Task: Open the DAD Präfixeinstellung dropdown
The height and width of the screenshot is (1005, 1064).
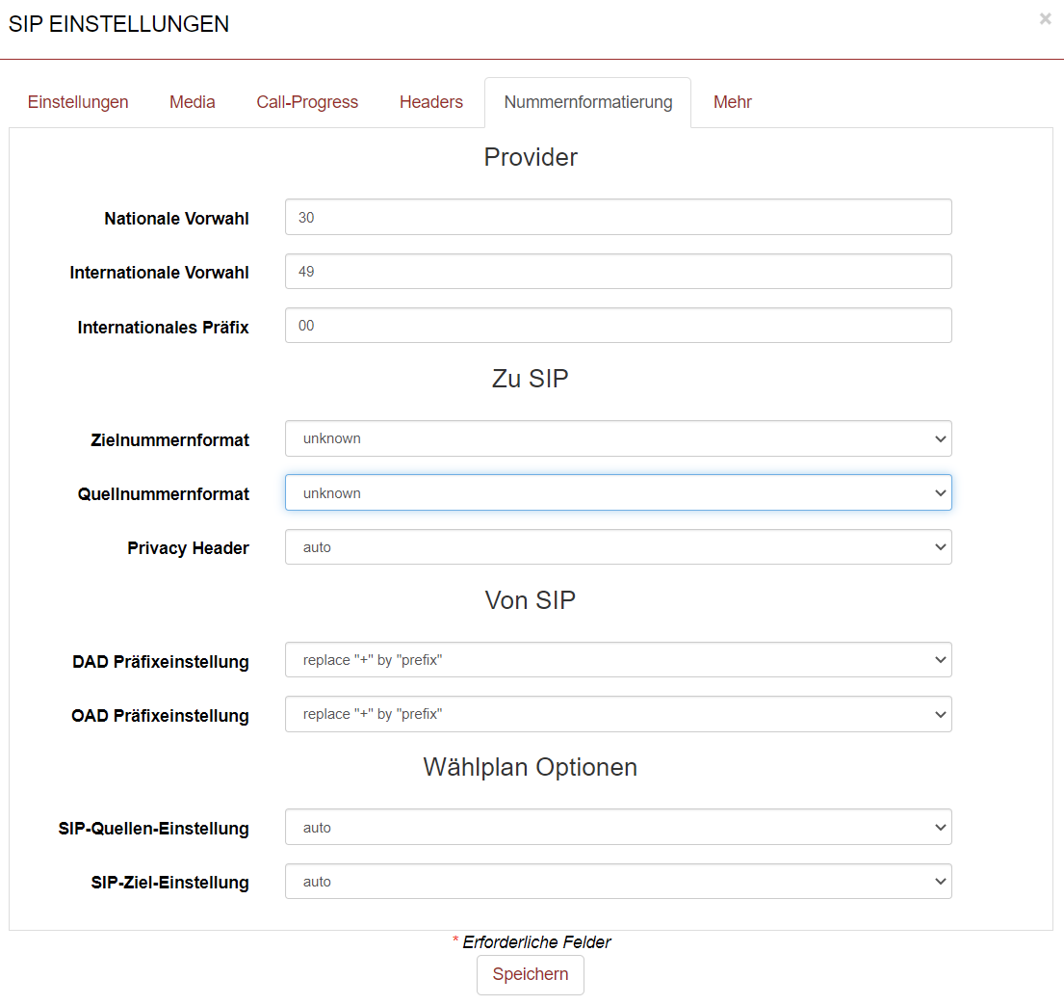Action: [x=618, y=659]
